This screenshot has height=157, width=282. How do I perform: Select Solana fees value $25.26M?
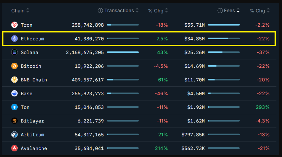click(194, 52)
